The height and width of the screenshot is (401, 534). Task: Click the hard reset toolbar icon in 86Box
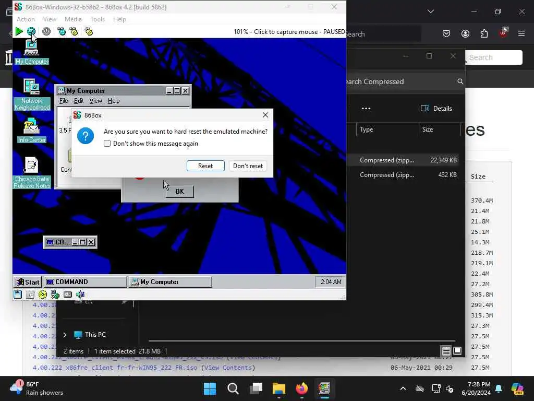point(31,32)
